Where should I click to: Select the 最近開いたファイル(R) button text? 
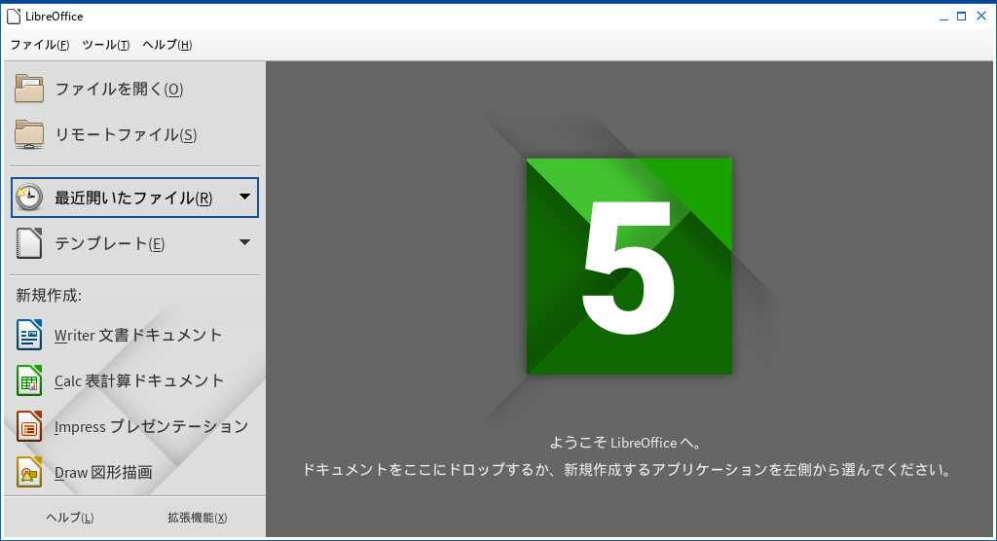point(133,198)
